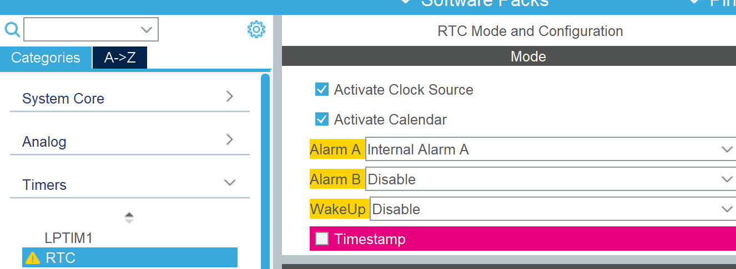Switch to the A->Z tab

click(x=120, y=58)
